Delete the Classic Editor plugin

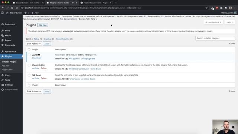coord(44,68)
